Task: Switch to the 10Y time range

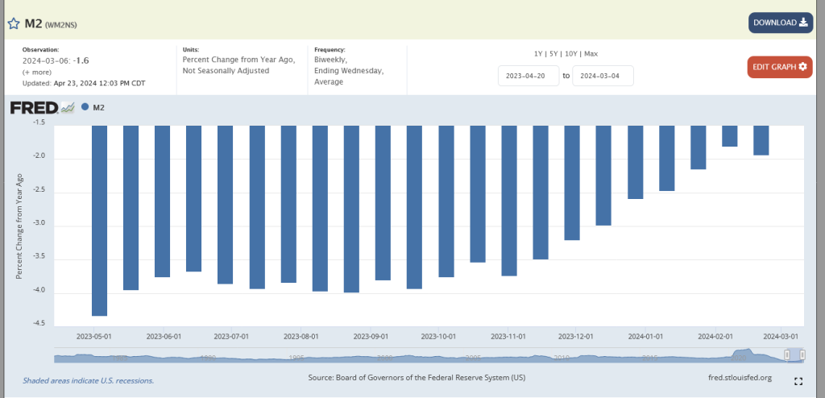Action: (x=570, y=53)
